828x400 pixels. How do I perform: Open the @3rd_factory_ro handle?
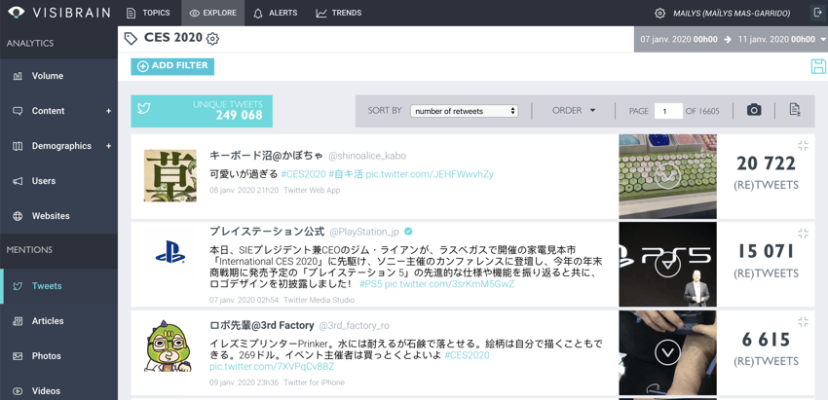pos(355,326)
